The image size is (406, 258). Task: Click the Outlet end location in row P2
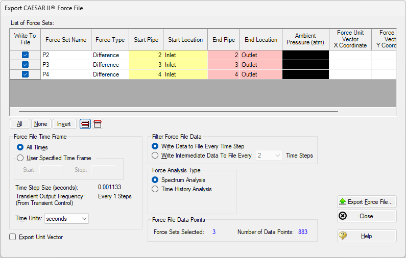261,55
